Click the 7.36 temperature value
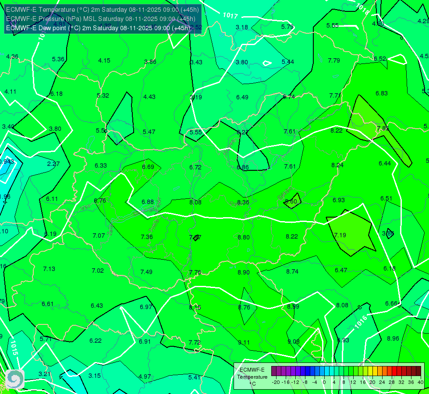429x394 pixels. 147,237
